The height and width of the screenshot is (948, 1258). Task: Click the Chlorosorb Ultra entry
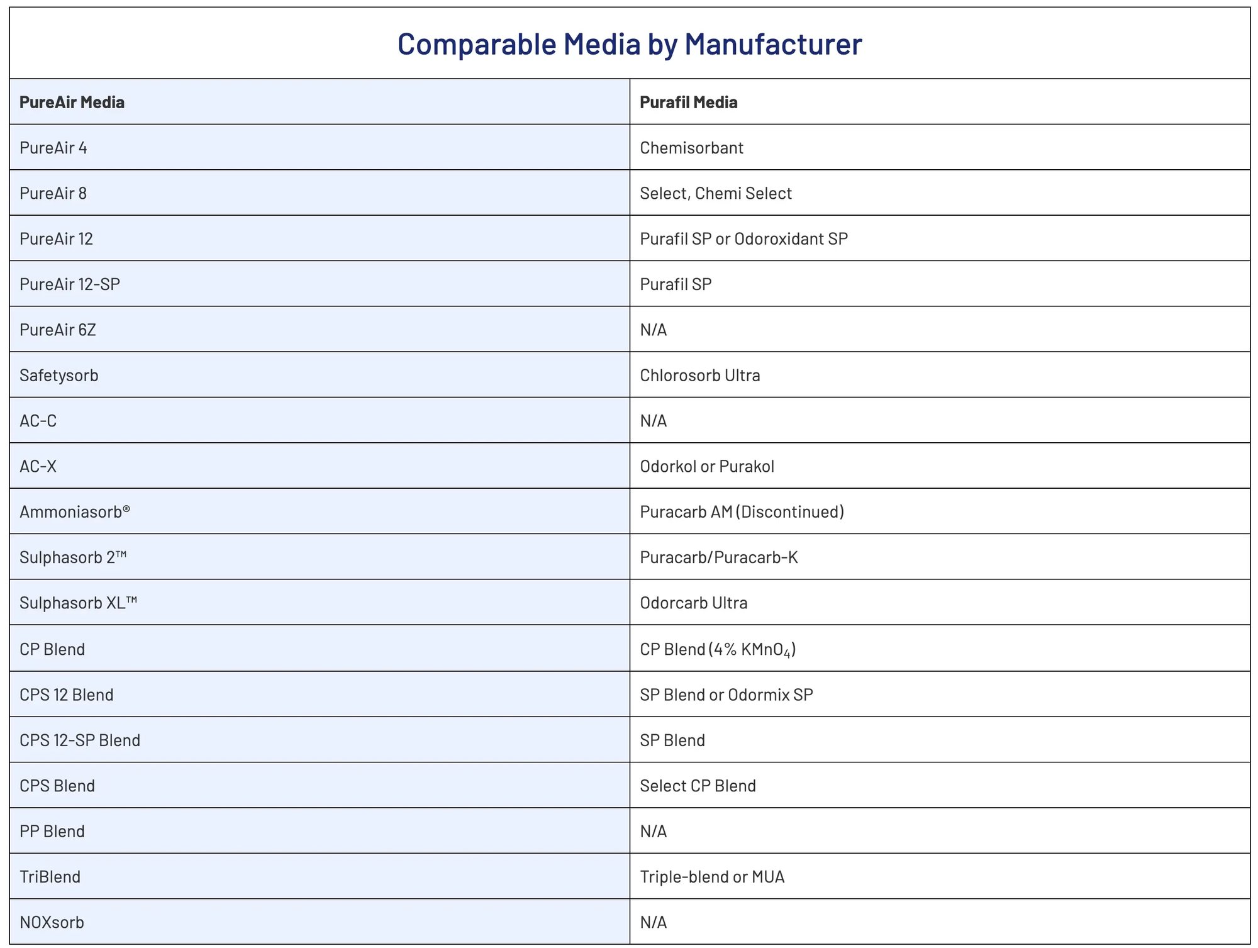pos(699,376)
